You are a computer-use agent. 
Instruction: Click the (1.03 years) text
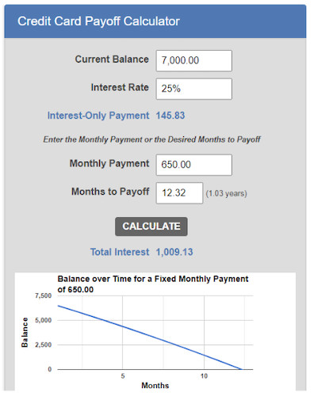(227, 193)
